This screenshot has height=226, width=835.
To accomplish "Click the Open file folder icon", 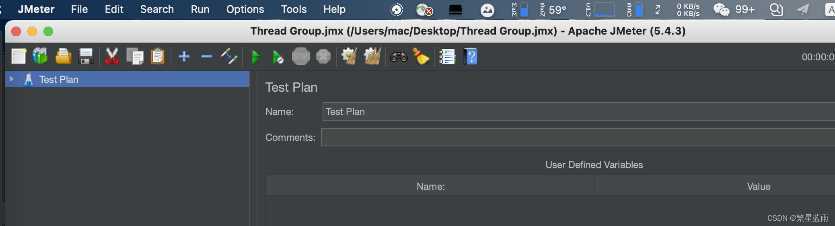I will (63, 57).
